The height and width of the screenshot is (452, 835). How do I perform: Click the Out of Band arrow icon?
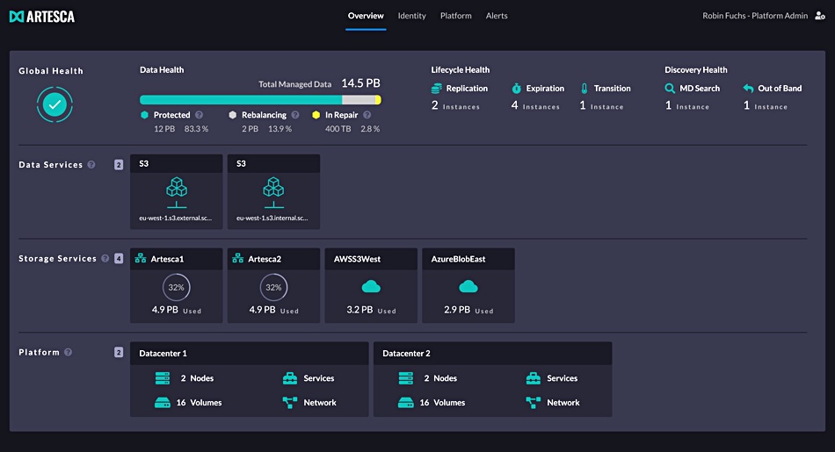(748, 89)
